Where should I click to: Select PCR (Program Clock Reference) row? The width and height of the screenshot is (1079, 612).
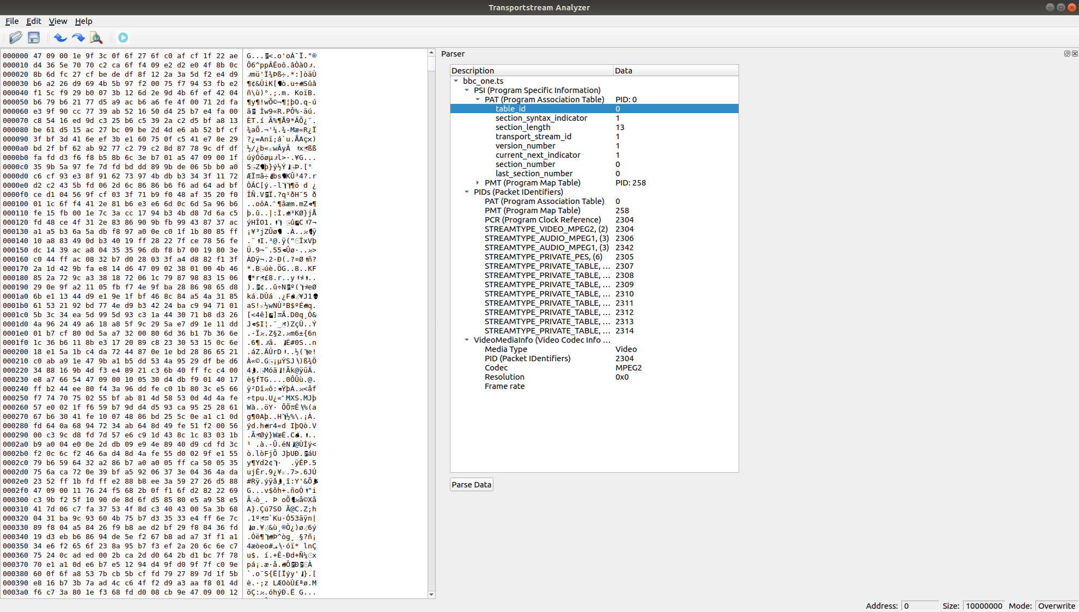594,220
